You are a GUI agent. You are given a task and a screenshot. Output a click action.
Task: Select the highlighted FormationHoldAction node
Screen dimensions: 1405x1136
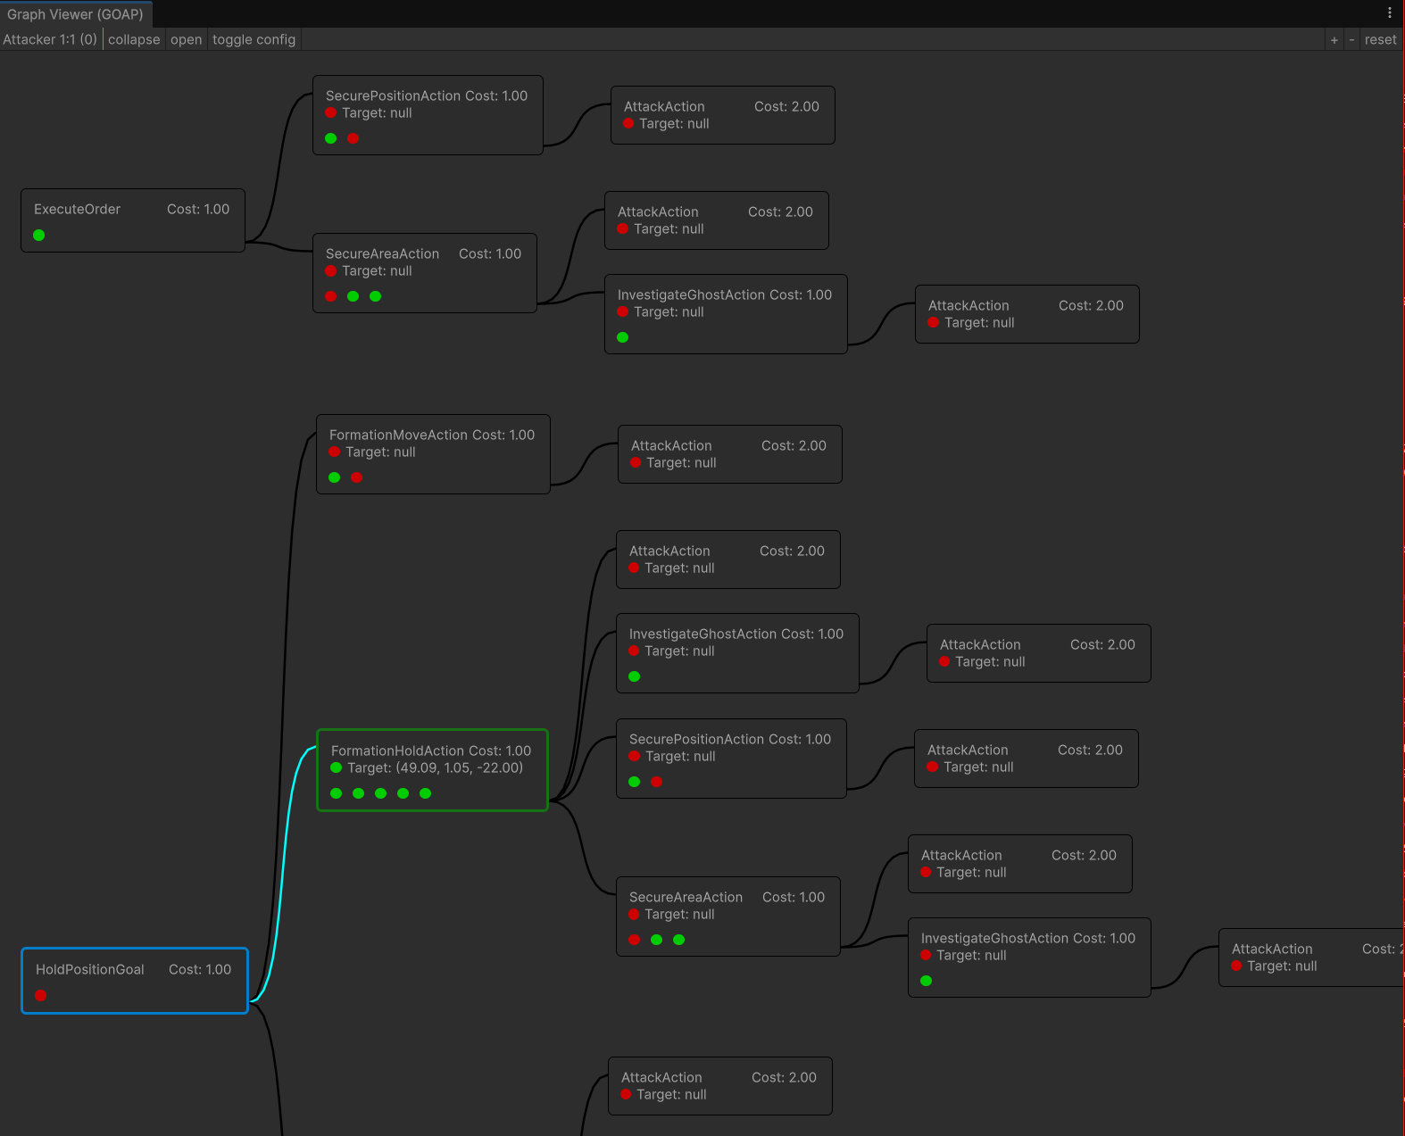(x=432, y=770)
